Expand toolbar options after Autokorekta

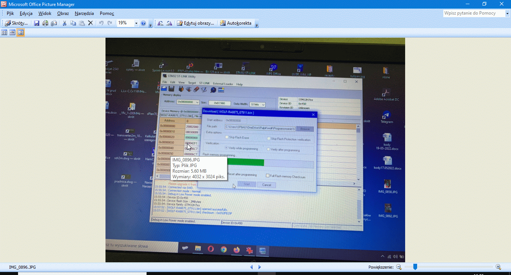[x=257, y=24]
